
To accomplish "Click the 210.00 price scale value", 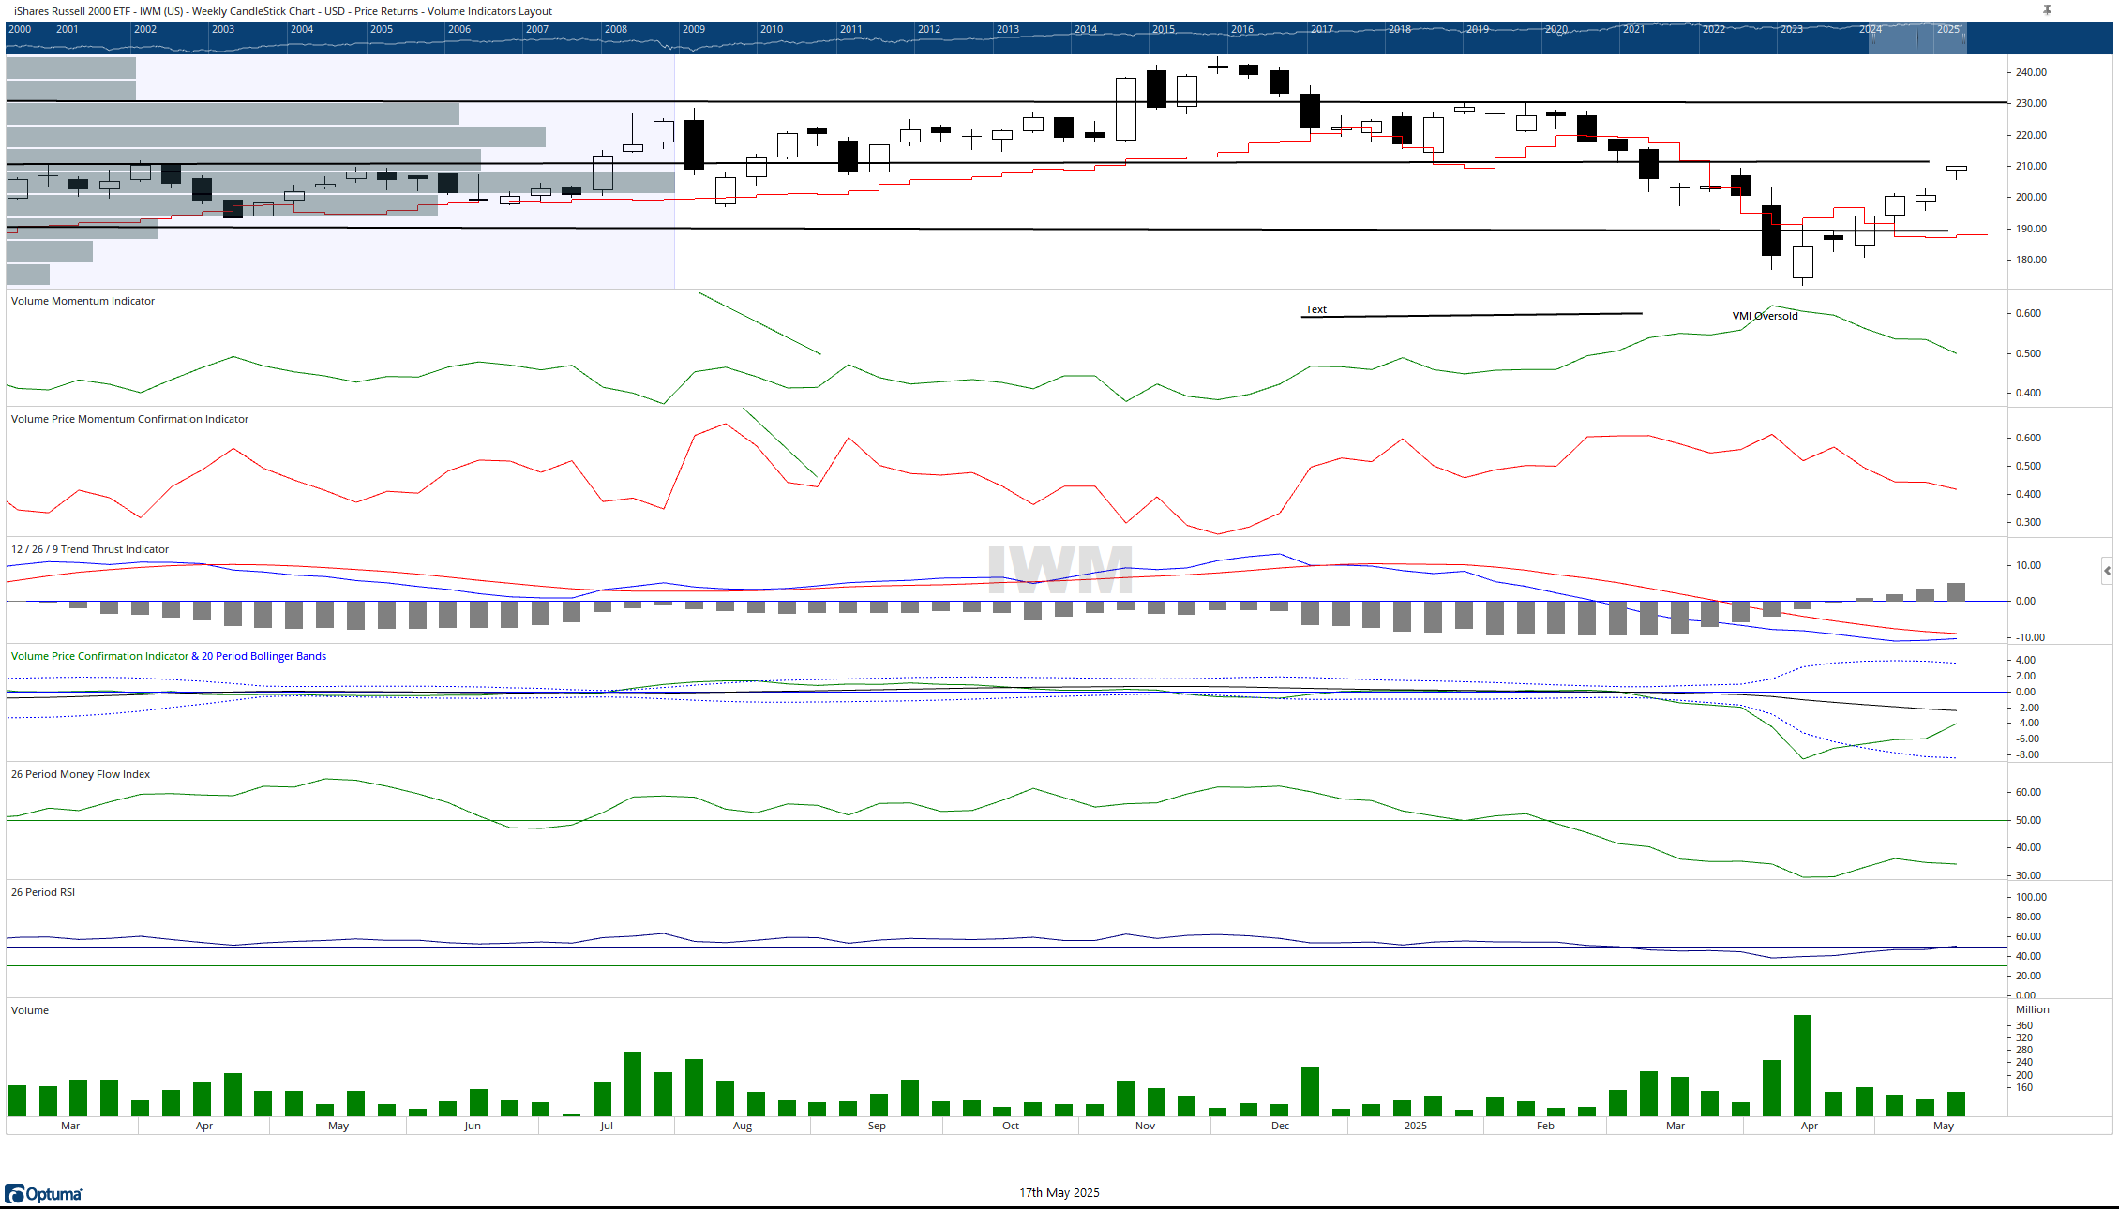I will pyautogui.click(x=2031, y=166).
